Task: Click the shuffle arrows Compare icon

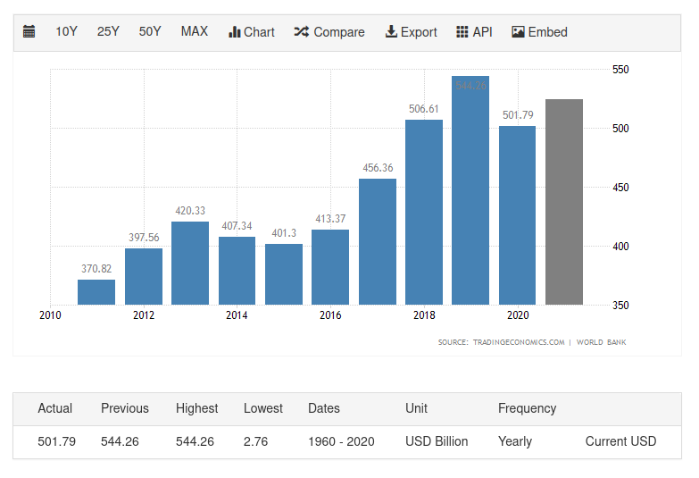Action: pyautogui.click(x=301, y=32)
